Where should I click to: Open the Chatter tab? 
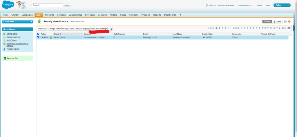tap(15, 15)
